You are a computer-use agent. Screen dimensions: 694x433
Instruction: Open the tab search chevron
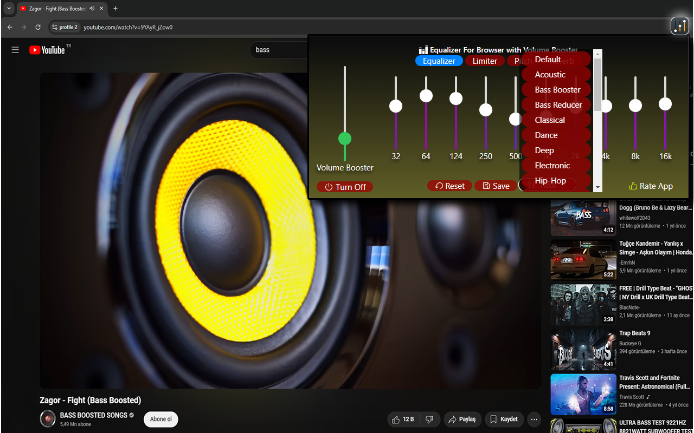[9, 8]
